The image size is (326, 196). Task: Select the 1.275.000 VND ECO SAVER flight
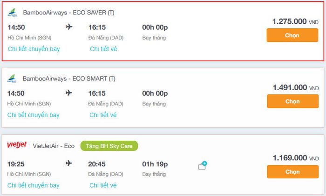[x=292, y=35]
